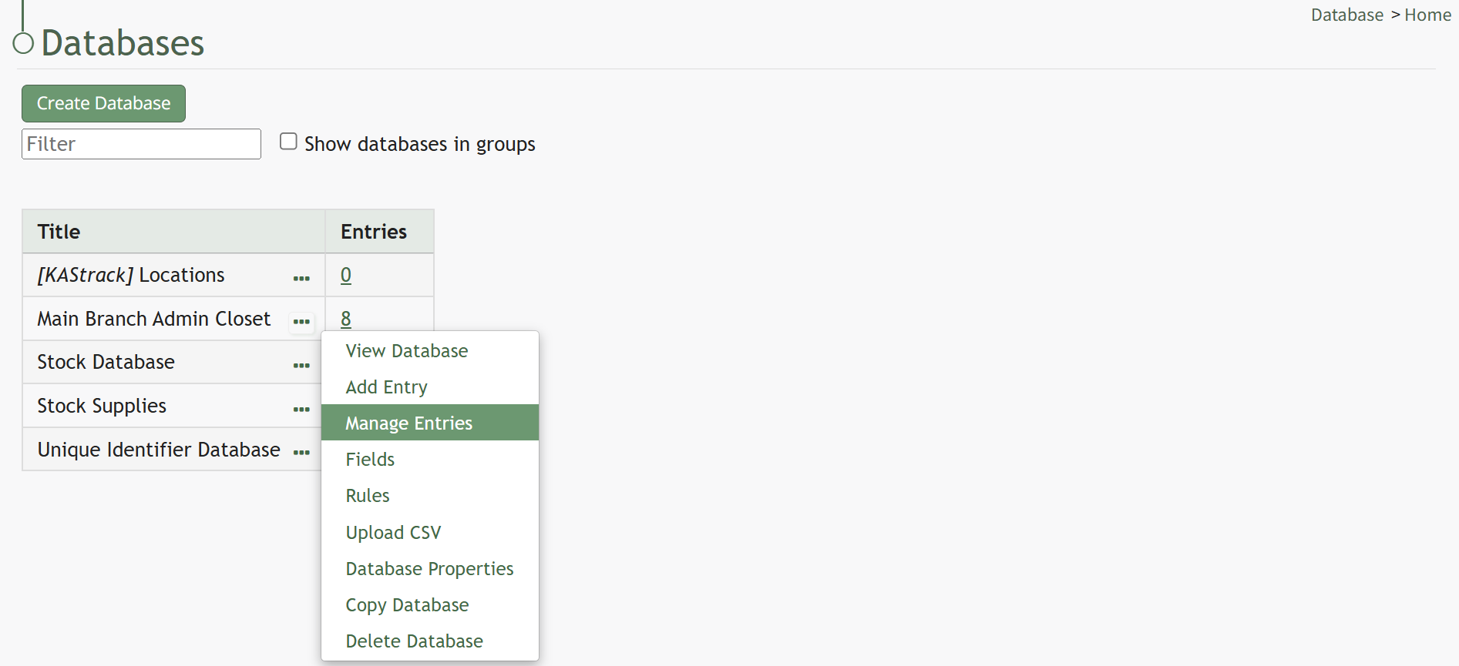
Task: Select Delete Database menu item
Action: click(x=430, y=641)
